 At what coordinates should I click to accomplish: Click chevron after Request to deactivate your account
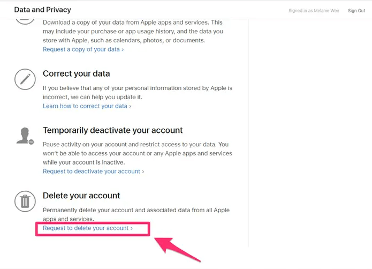[x=143, y=171]
